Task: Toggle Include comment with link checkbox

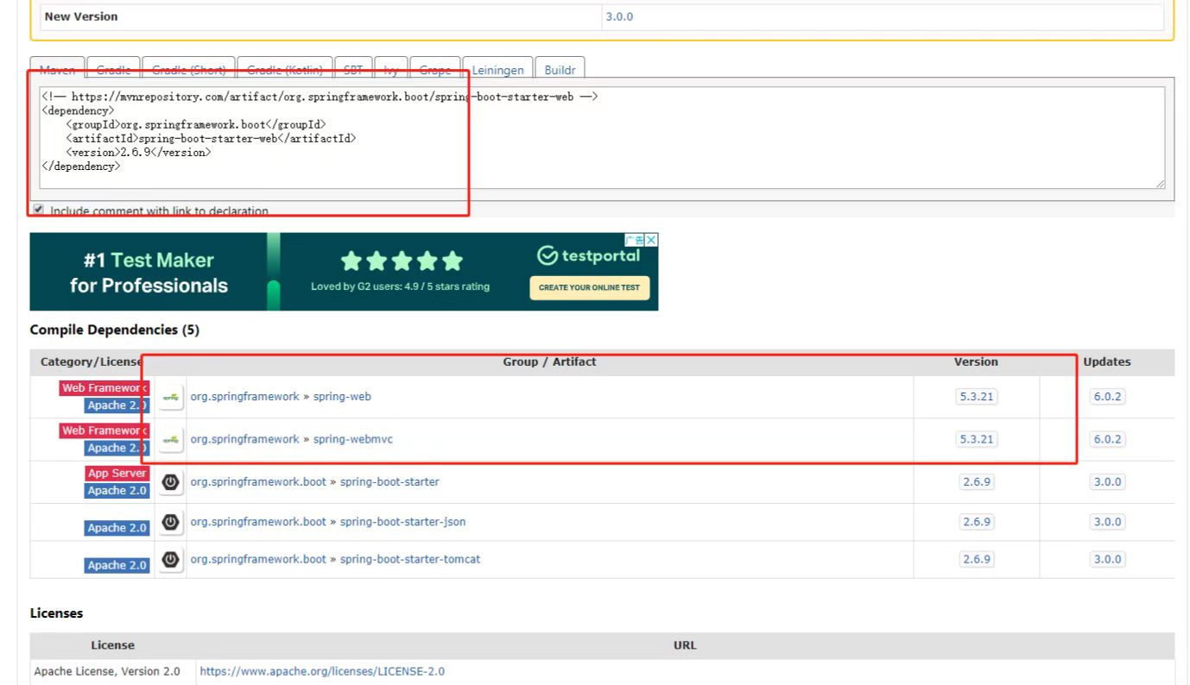Action: click(x=38, y=210)
